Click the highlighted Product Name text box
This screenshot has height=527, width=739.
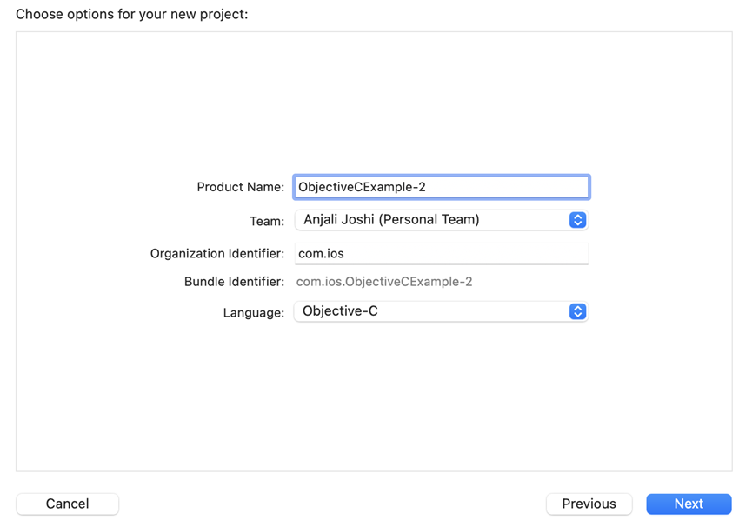[441, 186]
